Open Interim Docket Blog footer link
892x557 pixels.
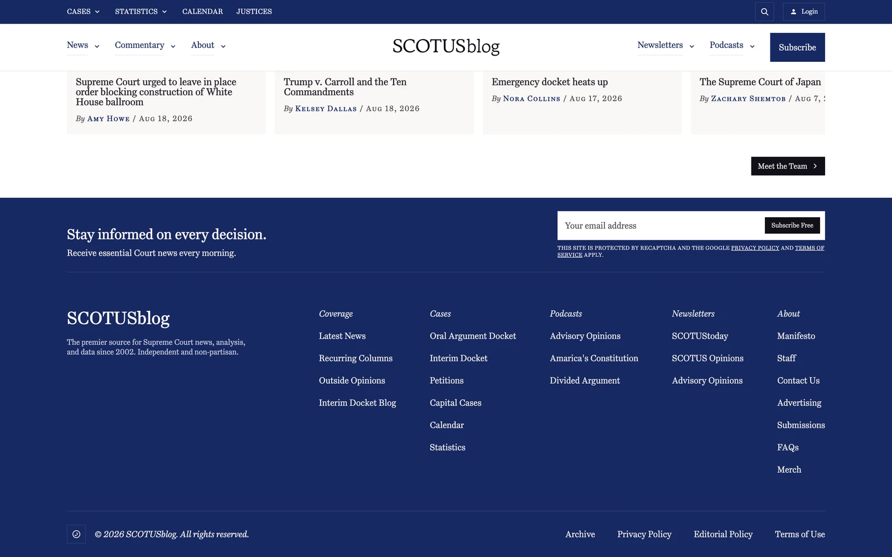(357, 403)
